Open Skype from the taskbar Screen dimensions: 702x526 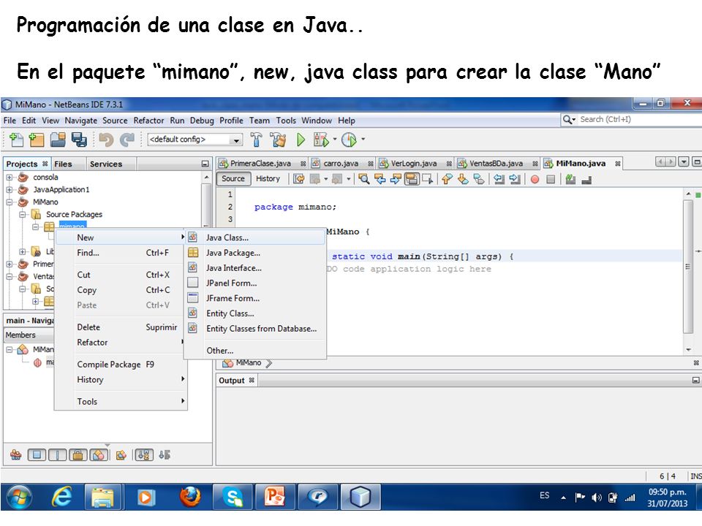pyautogui.click(x=233, y=497)
